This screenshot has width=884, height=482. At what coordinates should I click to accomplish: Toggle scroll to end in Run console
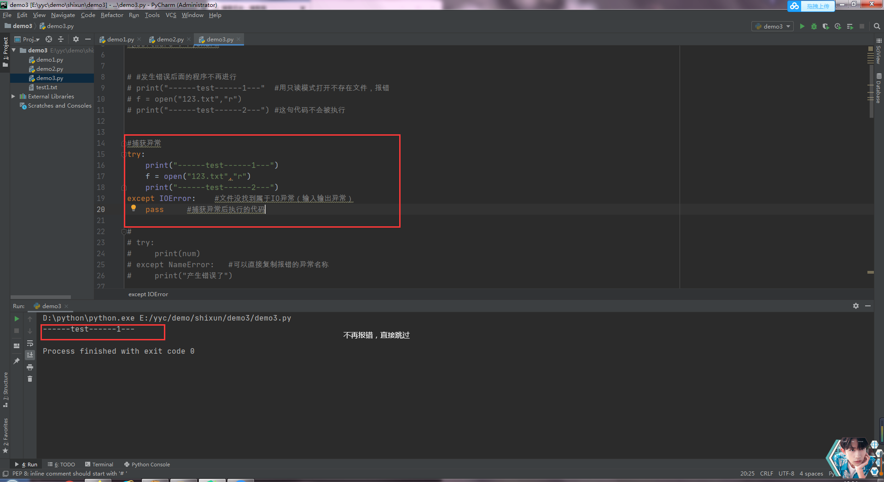[x=30, y=355]
